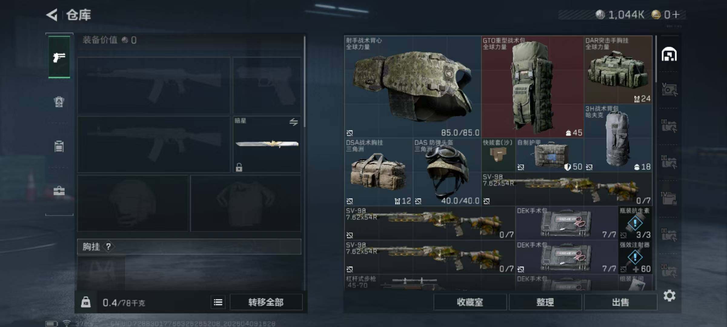Open the briefcase category in left sidebar
This screenshot has width=727, height=327.
(59, 191)
